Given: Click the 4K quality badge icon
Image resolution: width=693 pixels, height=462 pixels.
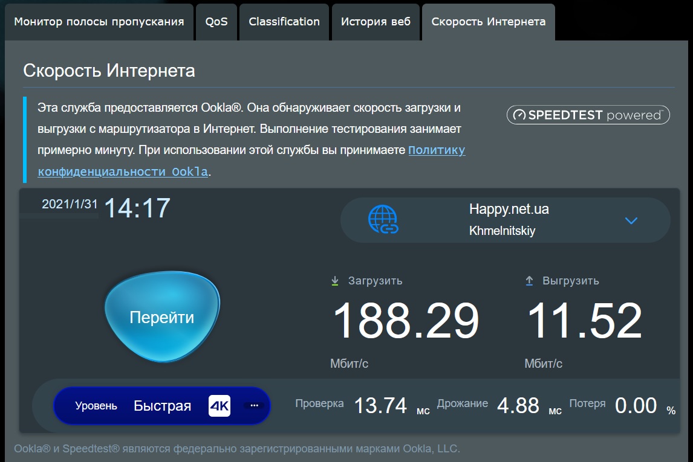Looking at the screenshot, I should 220,406.
